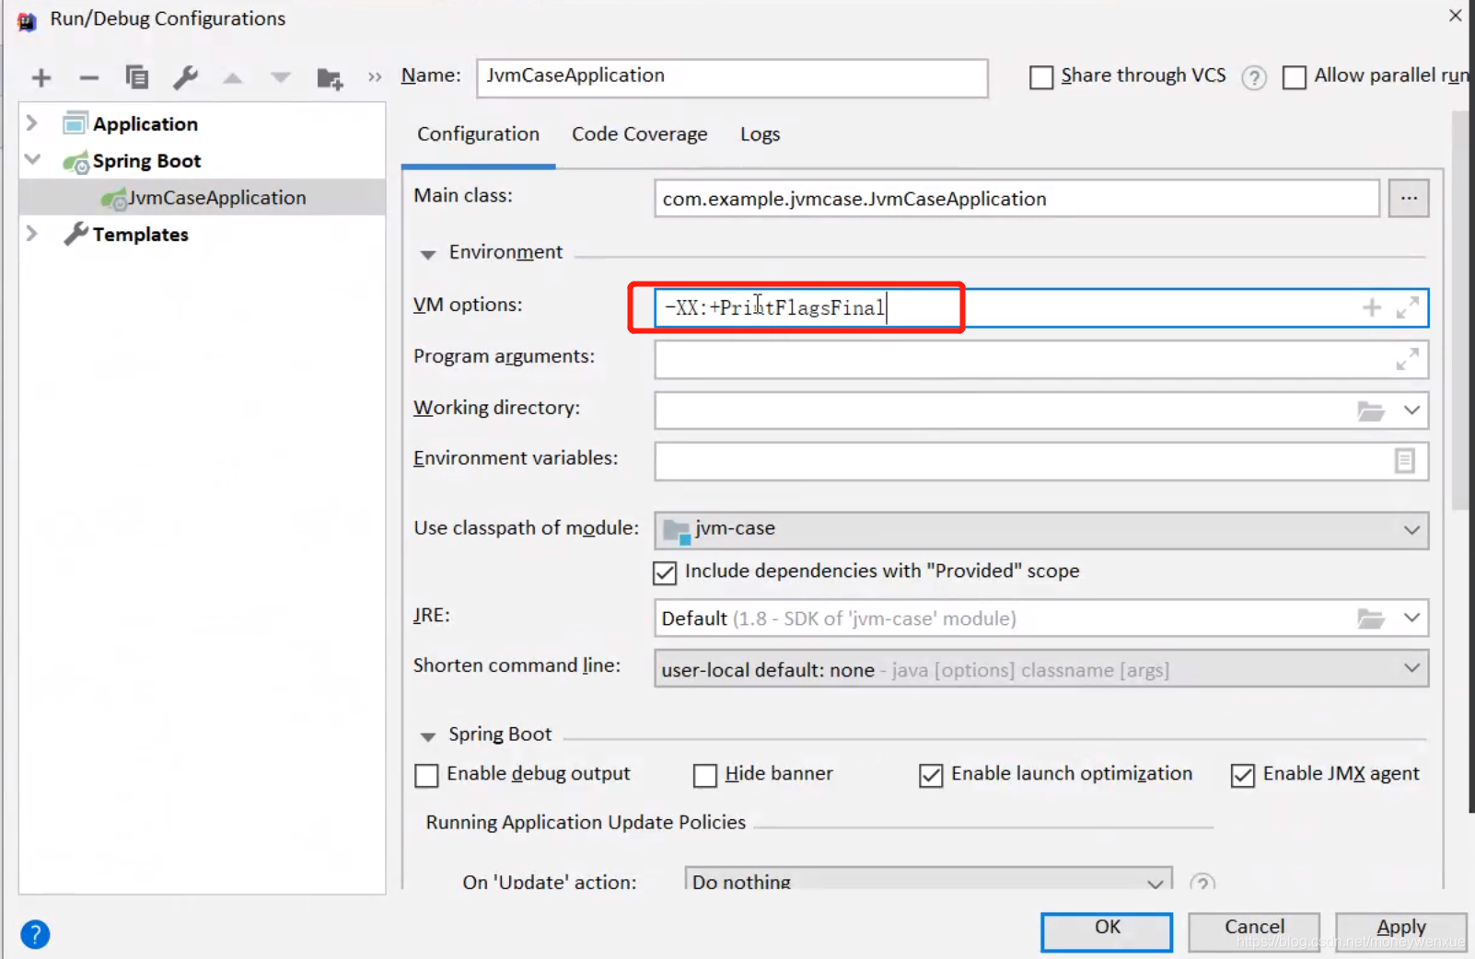Open dialog help question mark button

pyautogui.click(x=35, y=934)
